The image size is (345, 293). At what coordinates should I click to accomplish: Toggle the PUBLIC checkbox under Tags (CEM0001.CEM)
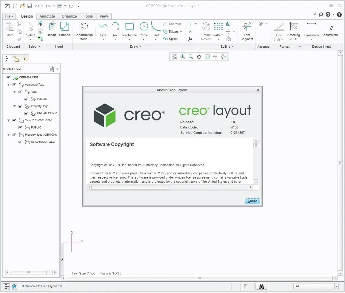[20, 128]
